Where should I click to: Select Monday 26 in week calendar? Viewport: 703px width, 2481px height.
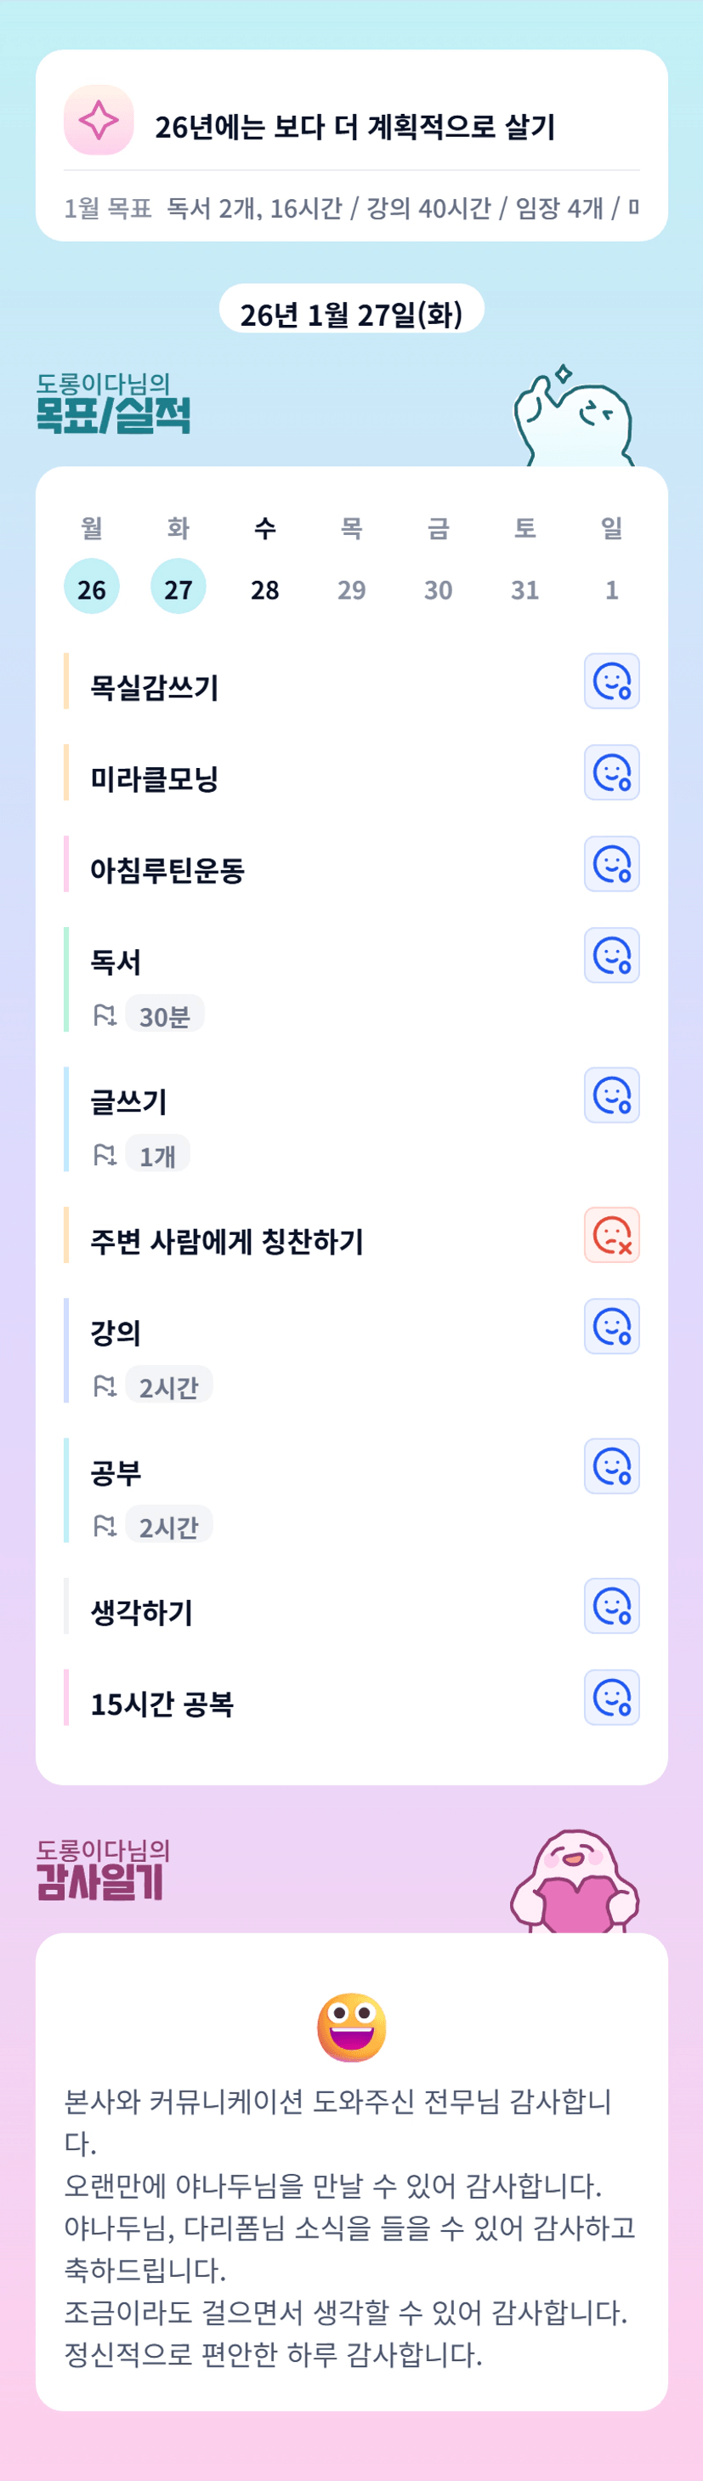92,588
